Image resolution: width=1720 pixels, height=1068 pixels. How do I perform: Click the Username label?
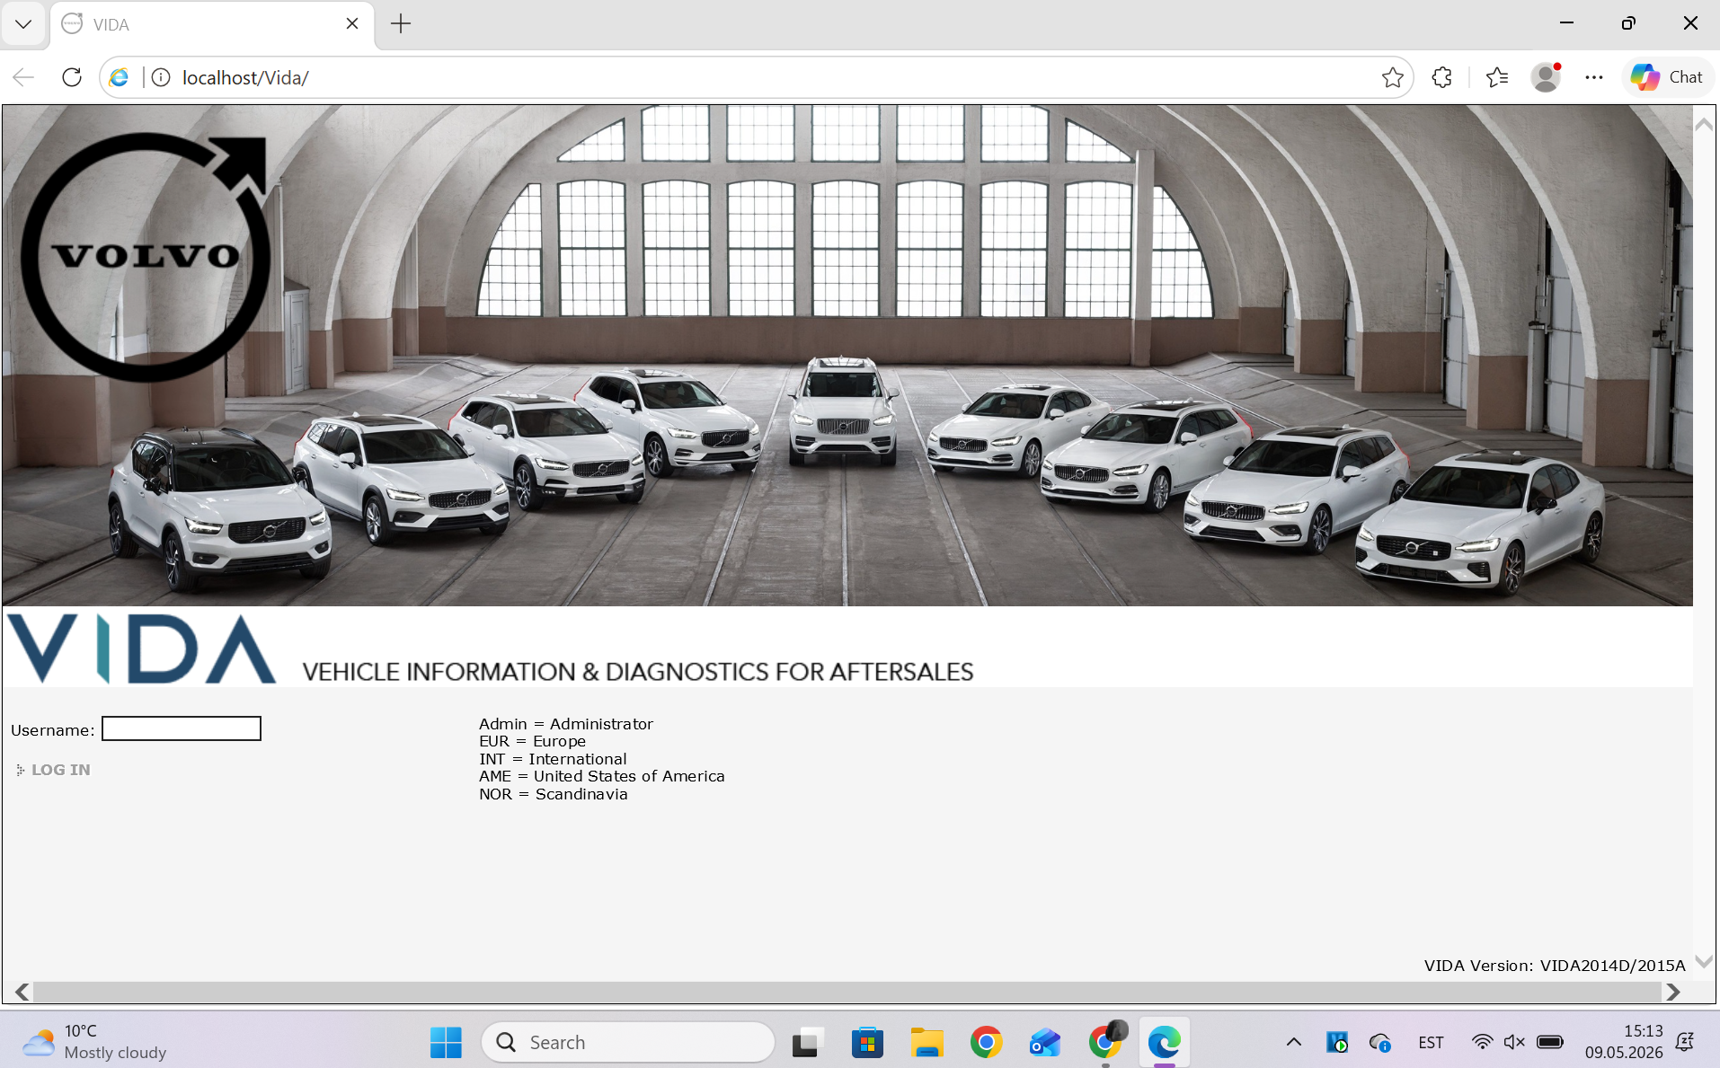pos(52,730)
